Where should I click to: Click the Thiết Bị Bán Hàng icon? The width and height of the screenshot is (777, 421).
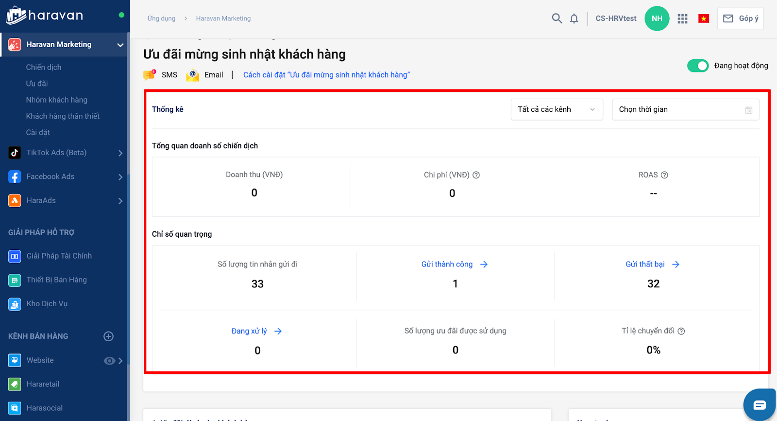pyautogui.click(x=15, y=280)
